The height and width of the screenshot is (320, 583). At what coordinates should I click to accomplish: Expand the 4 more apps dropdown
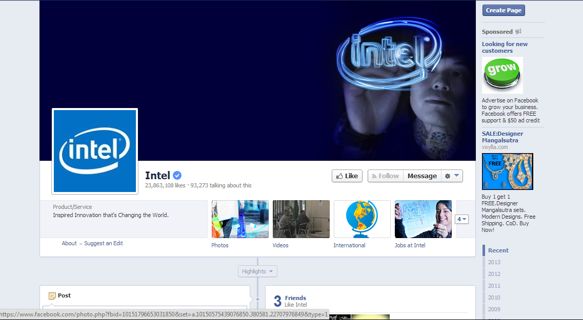pyautogui.click(x=461, y=220)
